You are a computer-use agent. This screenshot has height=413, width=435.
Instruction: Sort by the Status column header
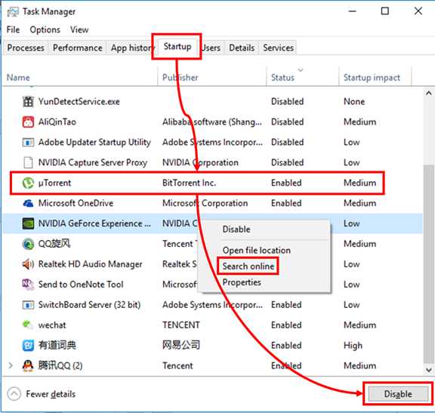282,77
